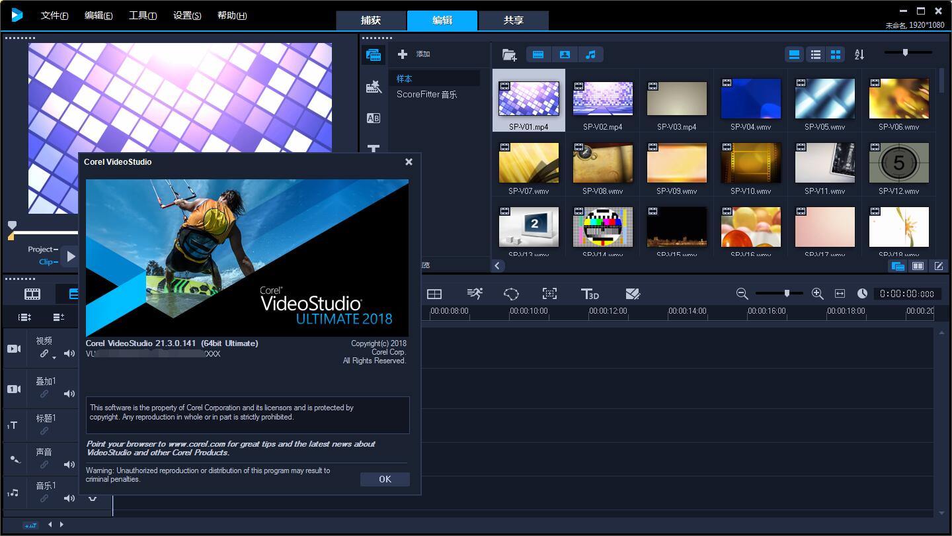Screen dimensions: 952x536
Task: Show the options panel edit icon
Action: point(939,266)
